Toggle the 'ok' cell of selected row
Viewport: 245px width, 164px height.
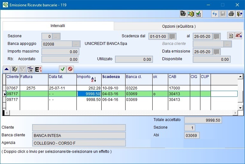pos(160,94)
